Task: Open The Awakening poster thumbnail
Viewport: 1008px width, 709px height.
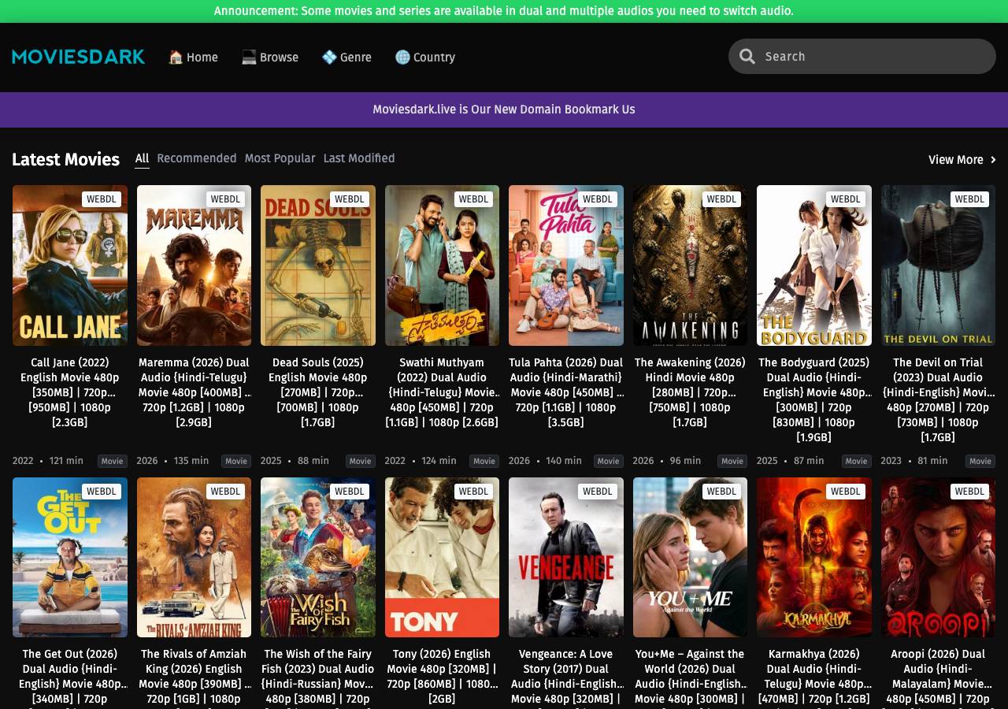Action: (x=690, y=265)
